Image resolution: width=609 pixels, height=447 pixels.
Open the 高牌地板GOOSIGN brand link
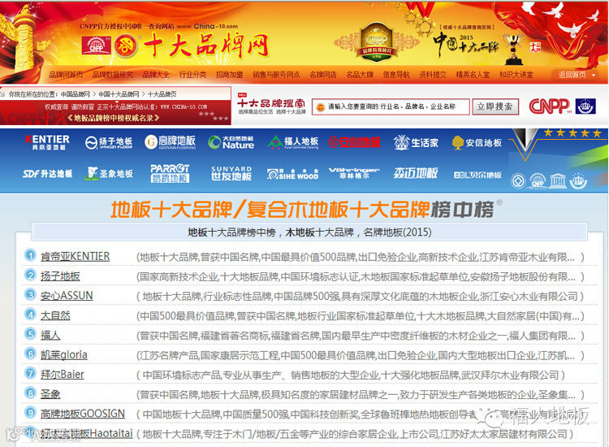coord(83,414)
